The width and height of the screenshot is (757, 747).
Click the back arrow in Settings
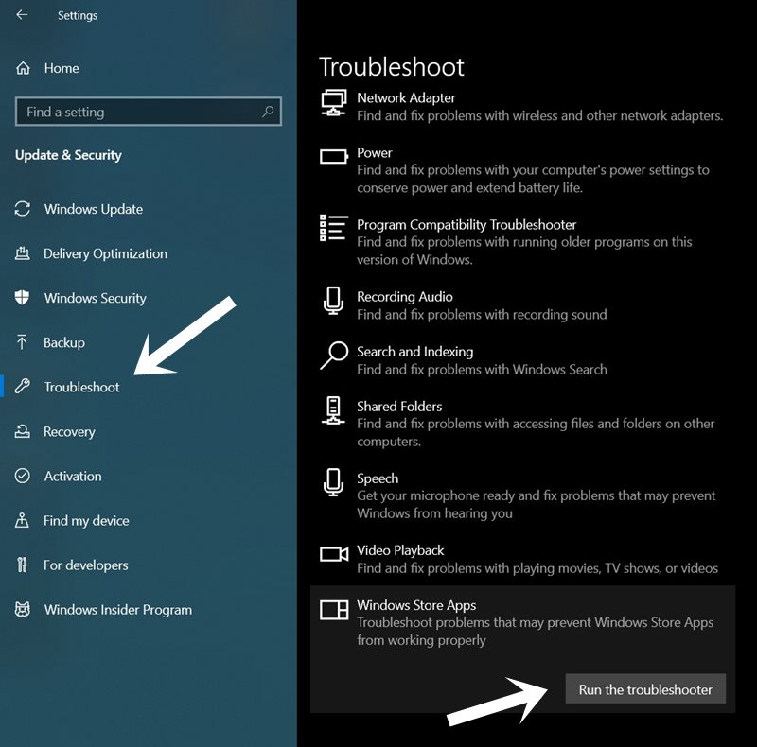click(x=22, y=15)
